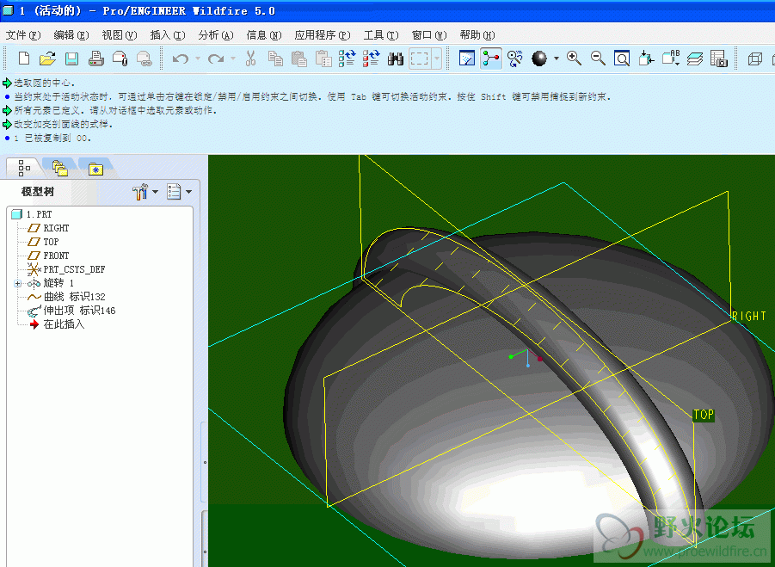775x567 pixels.
Task: Click the coordinate system origin on the model
Action: tap(528, 351)
